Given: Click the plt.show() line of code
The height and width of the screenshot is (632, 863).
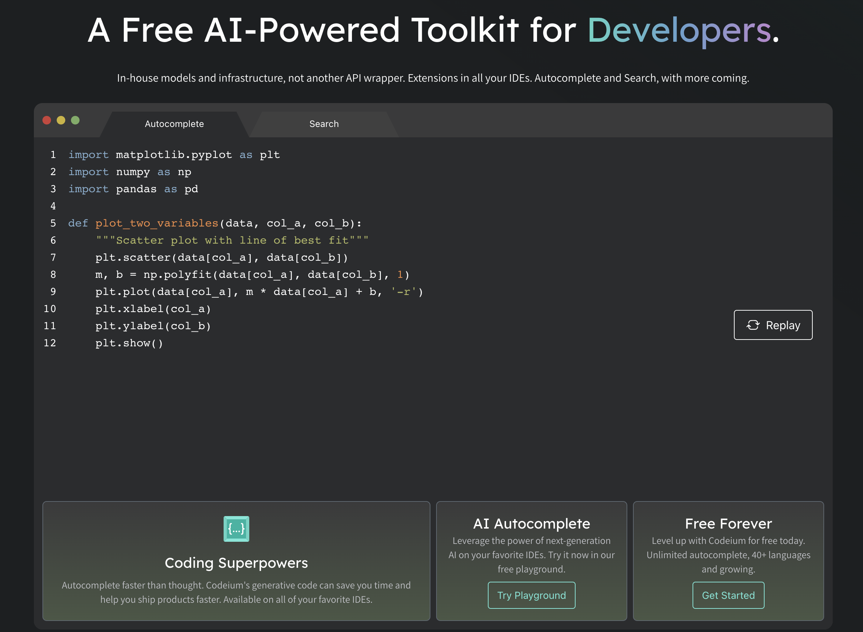Looking at the screenshot, I should click(129, 343).
